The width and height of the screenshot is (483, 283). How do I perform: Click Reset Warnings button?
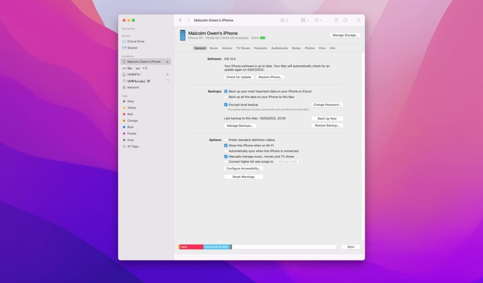click(243, 177)
